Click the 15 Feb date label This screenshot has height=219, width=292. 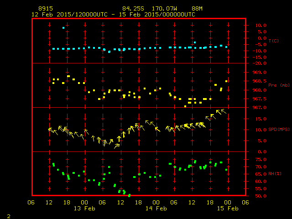point(228,208)
